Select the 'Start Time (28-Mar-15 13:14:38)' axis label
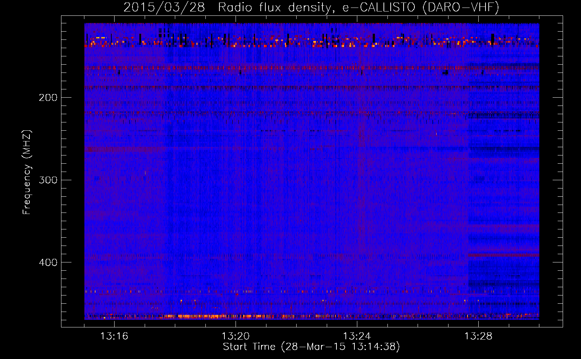 pos(311,347)
